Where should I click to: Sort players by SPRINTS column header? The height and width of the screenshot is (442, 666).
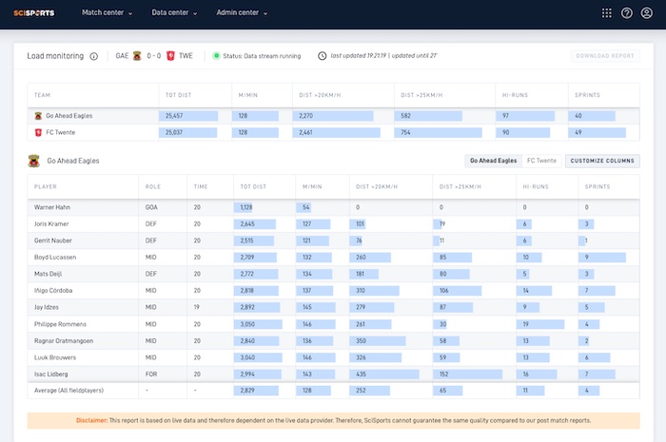597,185
